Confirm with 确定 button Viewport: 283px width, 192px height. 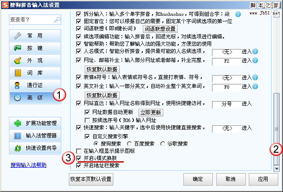pos(198,179)
